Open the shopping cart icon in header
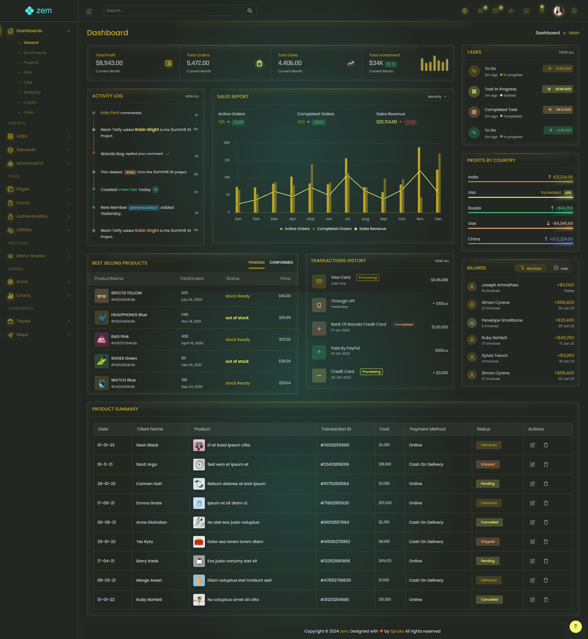 [480, 11]
